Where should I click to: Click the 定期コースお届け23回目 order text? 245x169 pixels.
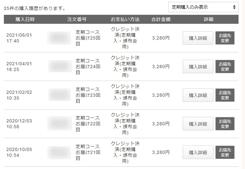88,95
